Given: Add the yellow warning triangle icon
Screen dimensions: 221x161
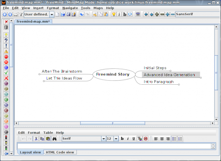Looking at the screenshot, I should (x=6, y=51).
